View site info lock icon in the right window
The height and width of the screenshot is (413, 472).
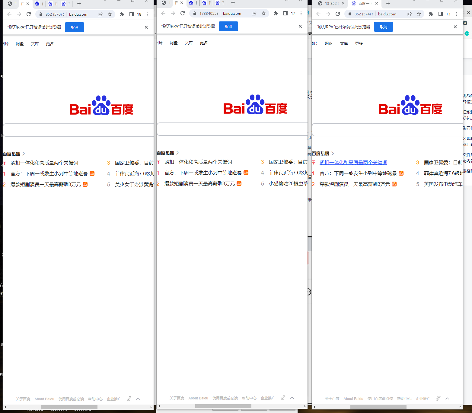[x=350, y=14]
